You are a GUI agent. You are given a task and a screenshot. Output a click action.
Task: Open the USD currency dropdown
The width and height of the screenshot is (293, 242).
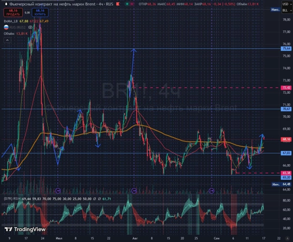[x=286, y=4]
